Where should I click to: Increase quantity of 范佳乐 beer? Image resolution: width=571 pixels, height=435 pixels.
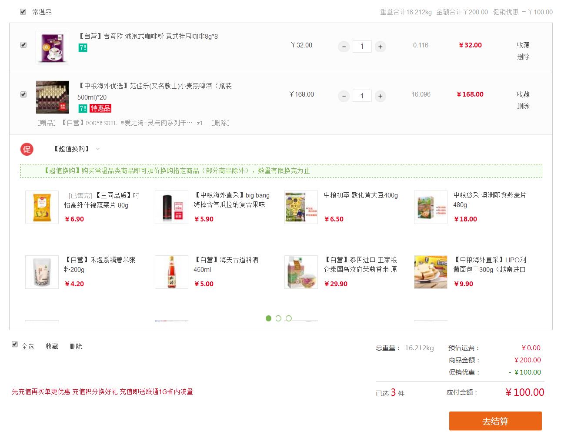[380, 96]
